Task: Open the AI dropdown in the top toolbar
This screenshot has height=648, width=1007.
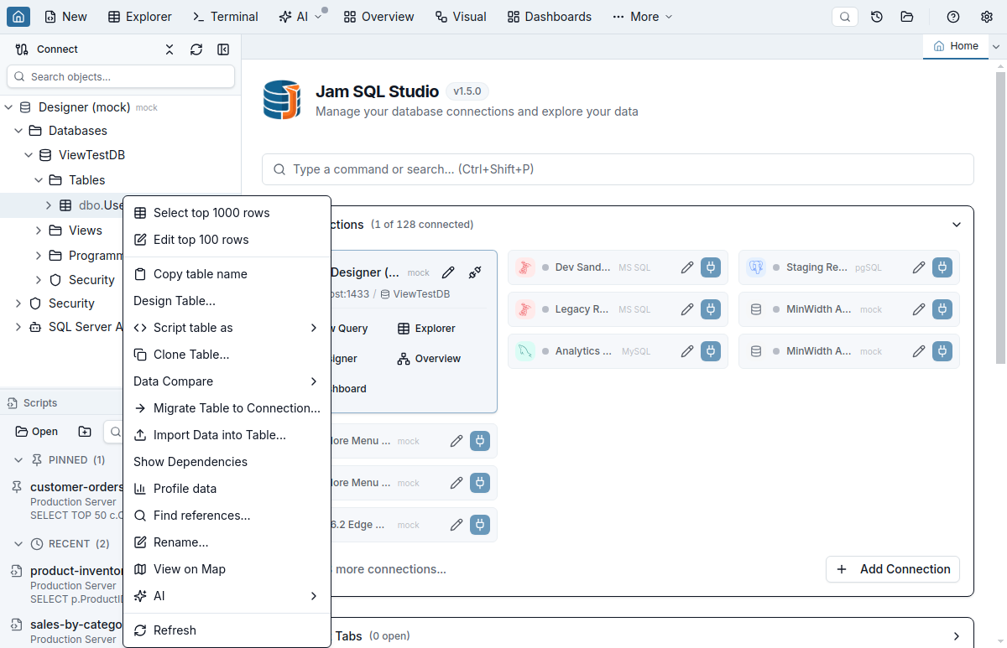Action: click(300, 17)
